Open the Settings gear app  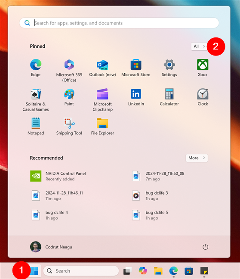169,68
